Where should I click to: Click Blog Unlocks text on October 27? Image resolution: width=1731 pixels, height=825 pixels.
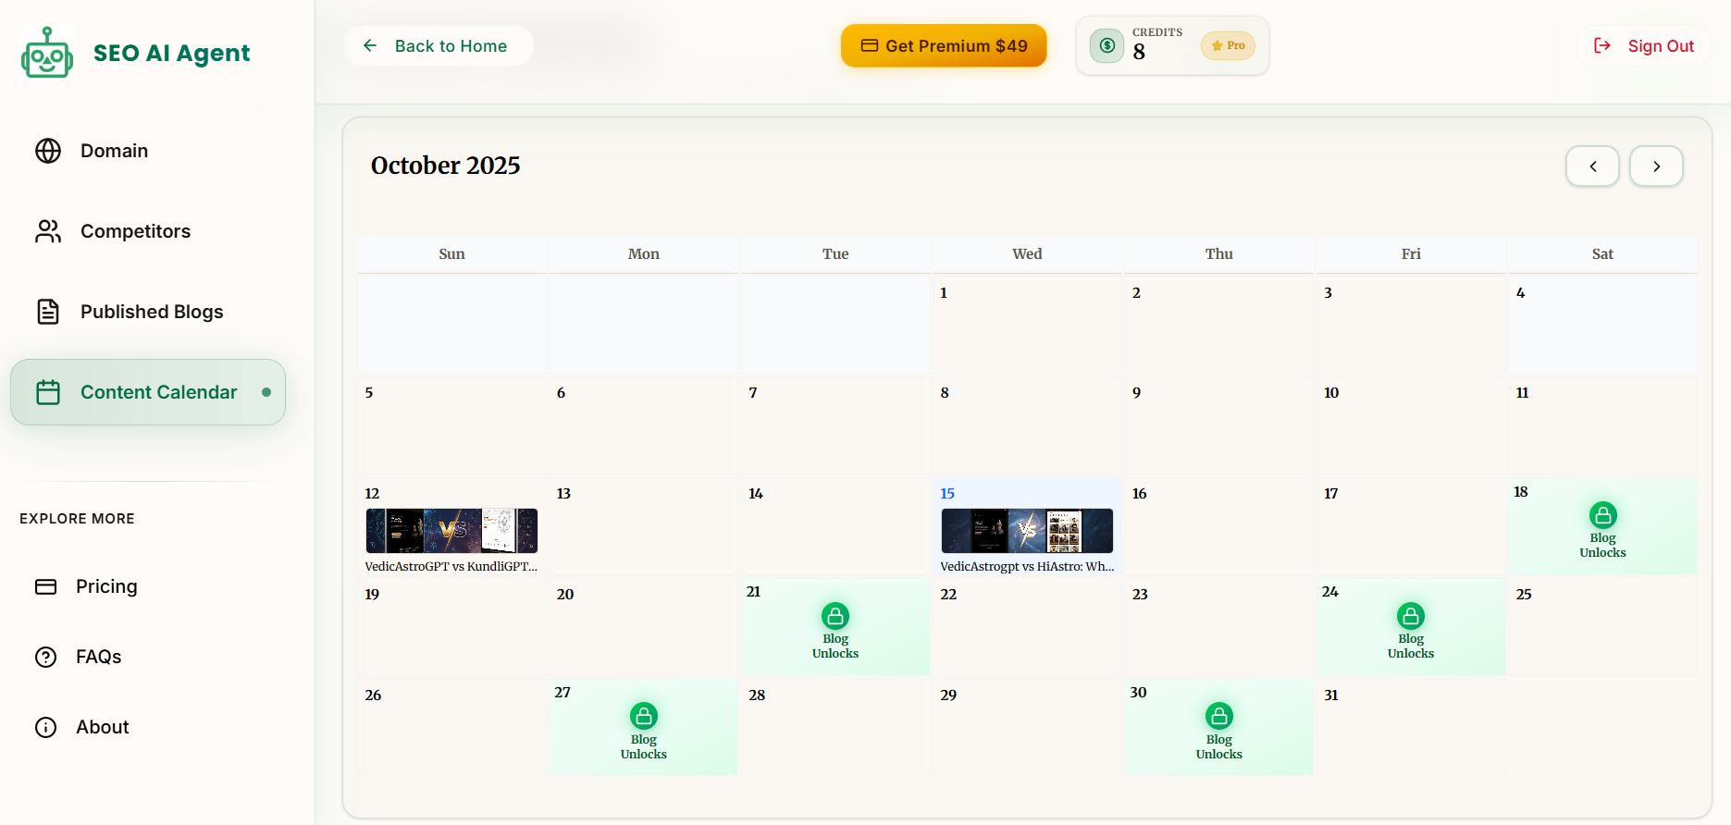pos(644,747)
